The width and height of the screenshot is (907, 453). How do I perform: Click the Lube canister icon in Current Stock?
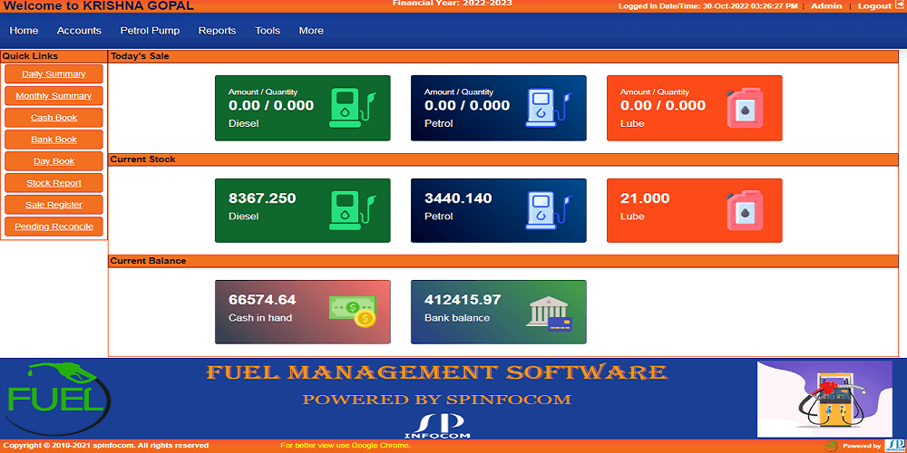coord(745,211)
